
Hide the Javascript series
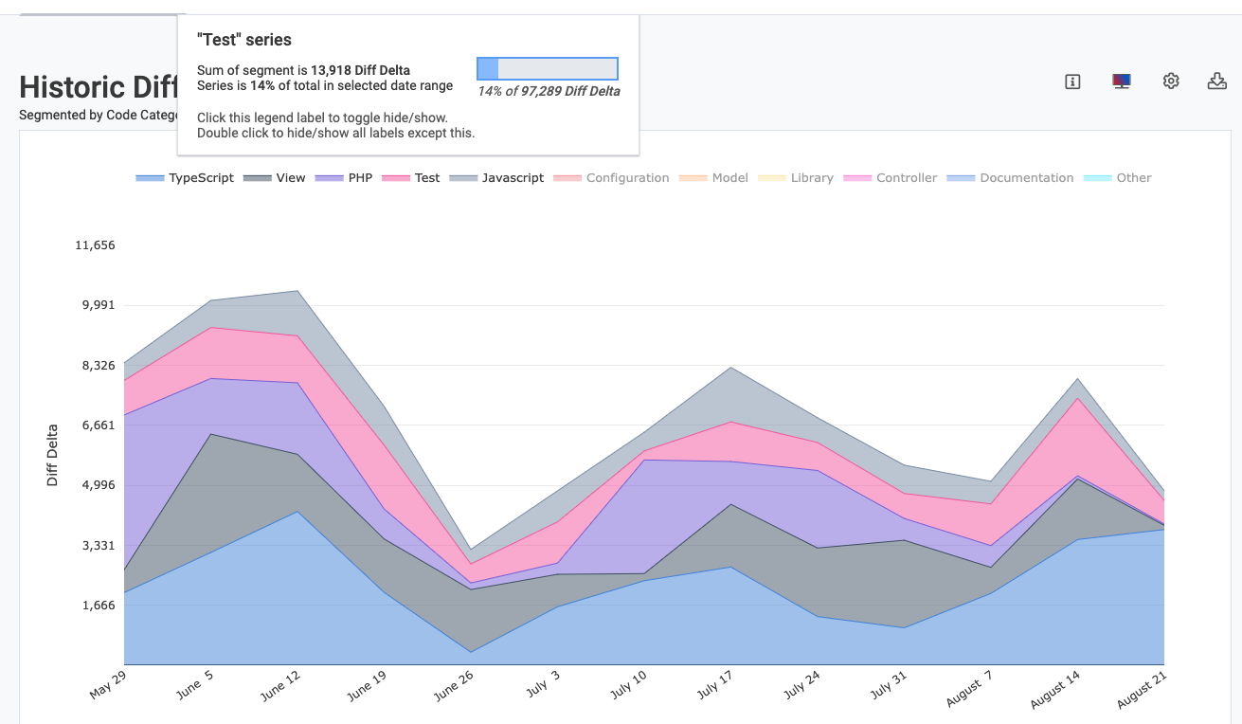(513, 178)
